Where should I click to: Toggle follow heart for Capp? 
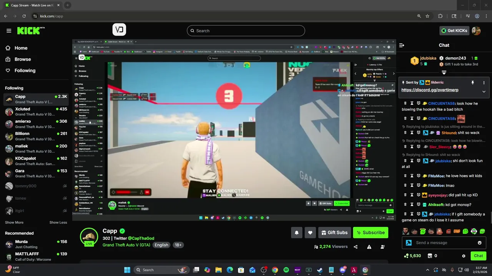coord(310,233)
